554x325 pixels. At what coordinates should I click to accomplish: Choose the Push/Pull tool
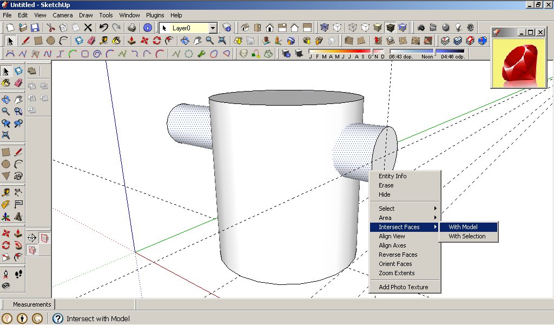coord(131,41)
